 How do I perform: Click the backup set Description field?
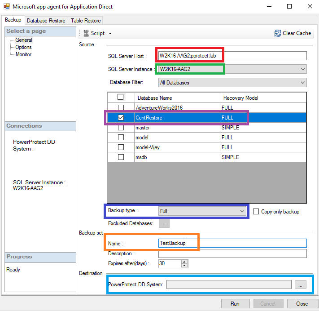pyautogui.click(x=232, y=253)
